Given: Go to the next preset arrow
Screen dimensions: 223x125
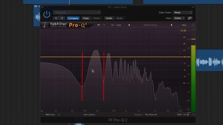Looking at the screenshot, I should pos(62,18).
